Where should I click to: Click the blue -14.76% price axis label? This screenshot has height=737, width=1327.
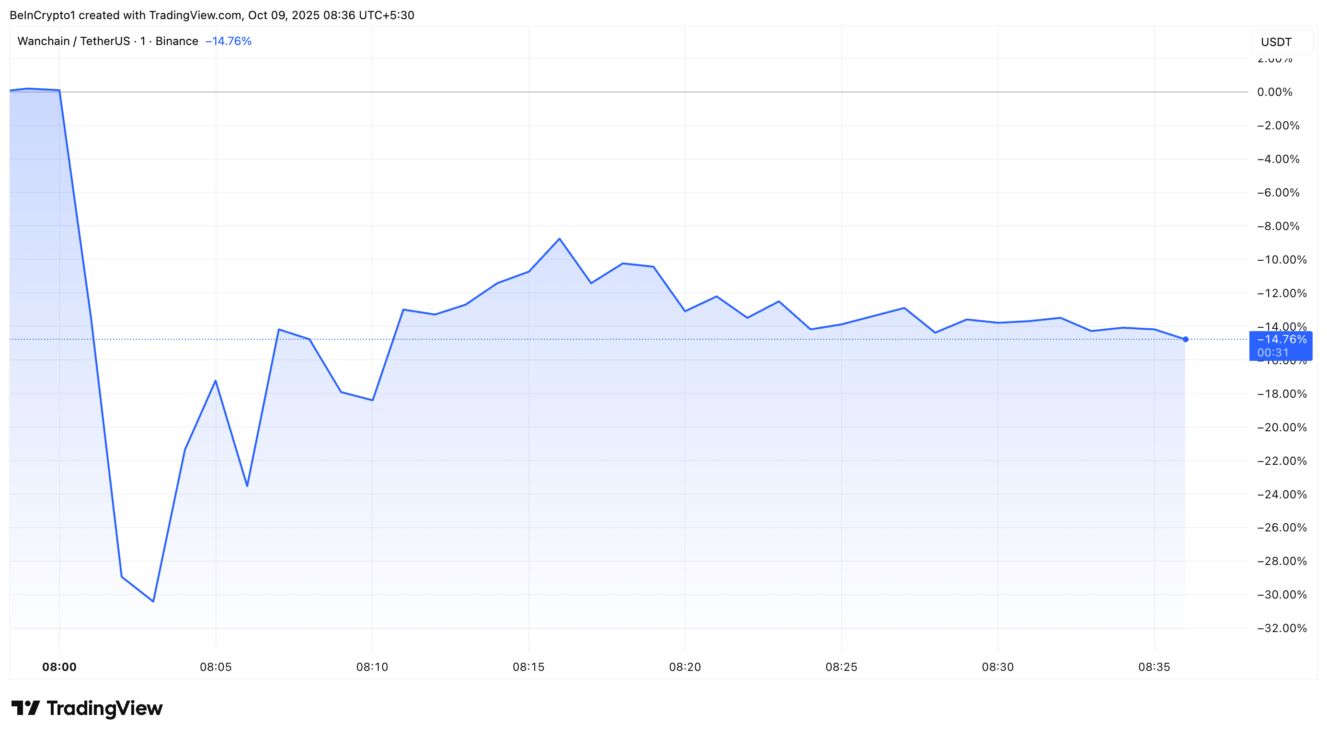(x=1281, y=339)
